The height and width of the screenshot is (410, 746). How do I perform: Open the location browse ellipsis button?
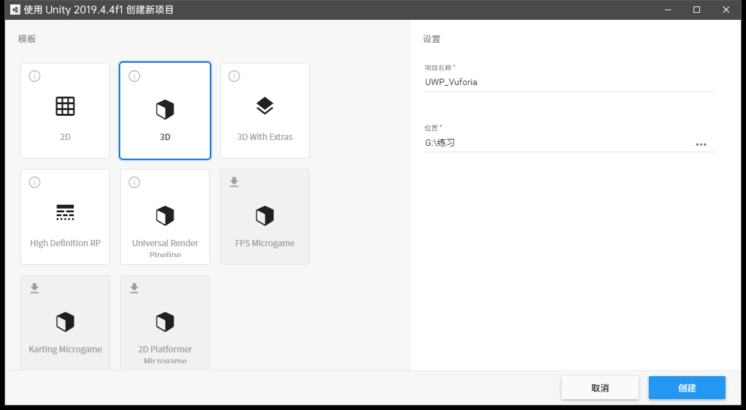click(x=701, y=145)
